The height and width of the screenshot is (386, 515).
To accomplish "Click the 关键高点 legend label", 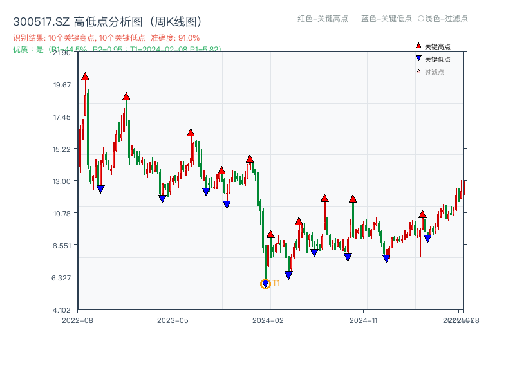I will tap(438, 46).
